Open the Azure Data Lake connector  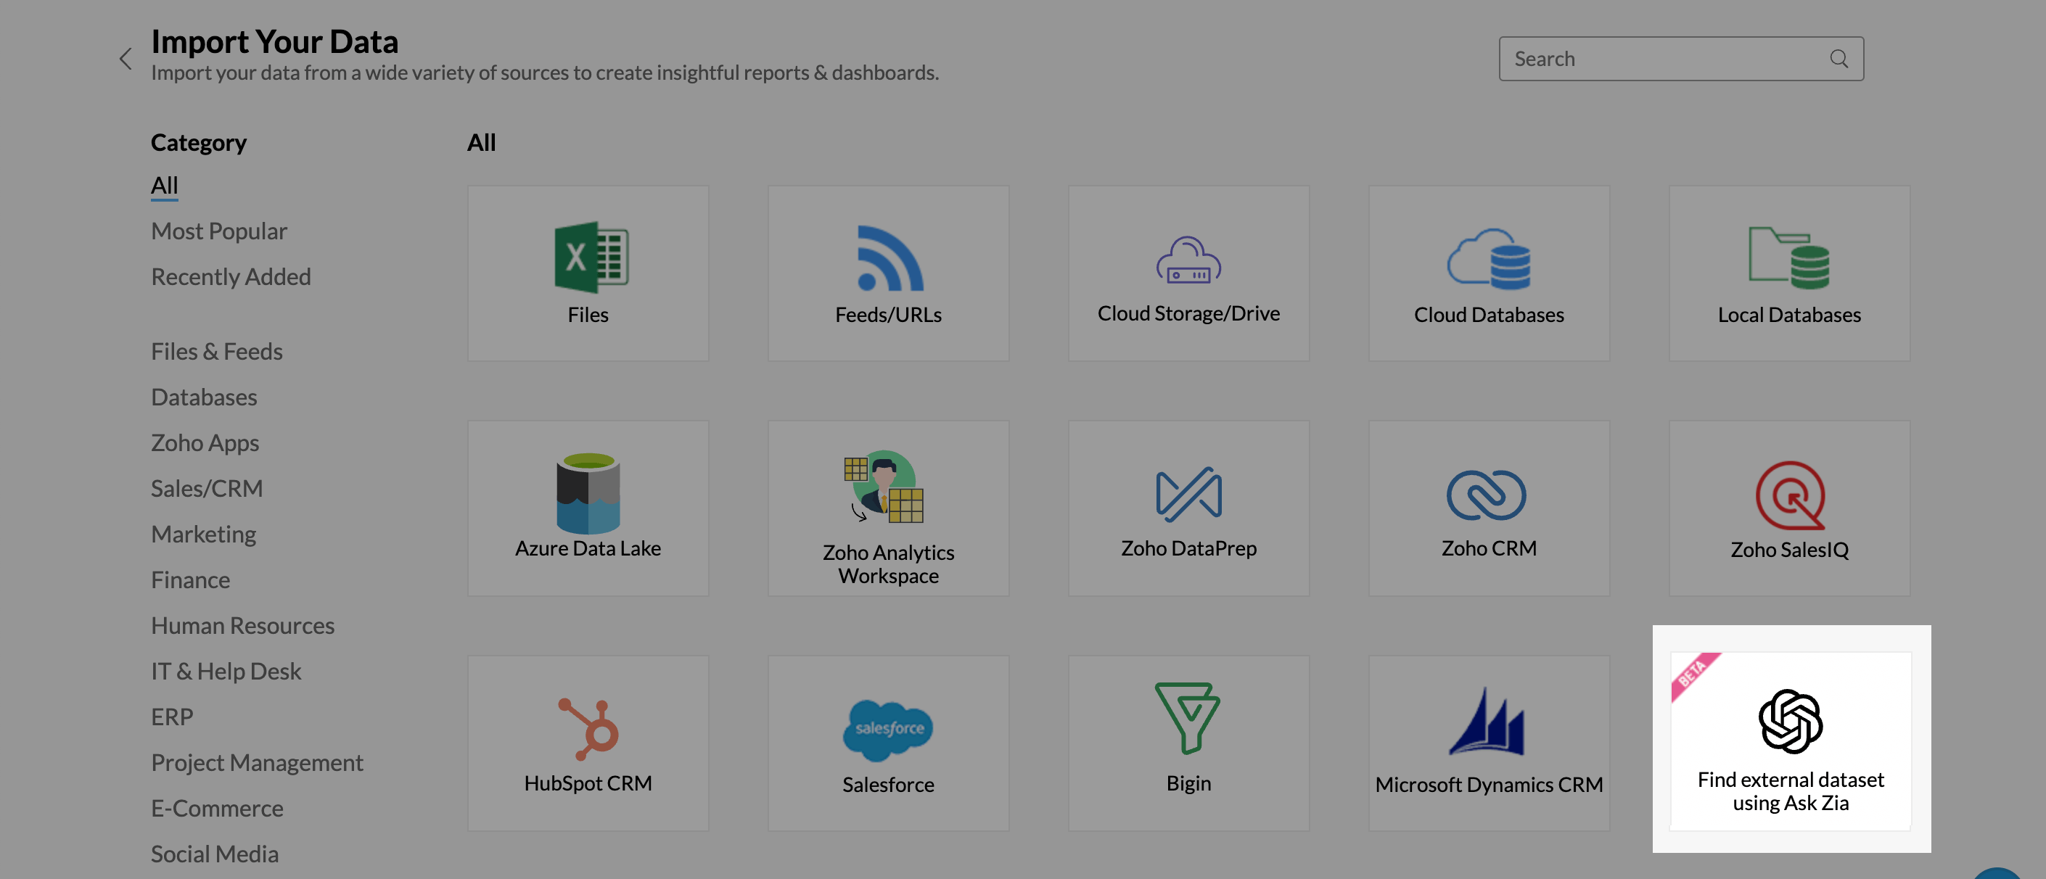click(x=588, y=508)
